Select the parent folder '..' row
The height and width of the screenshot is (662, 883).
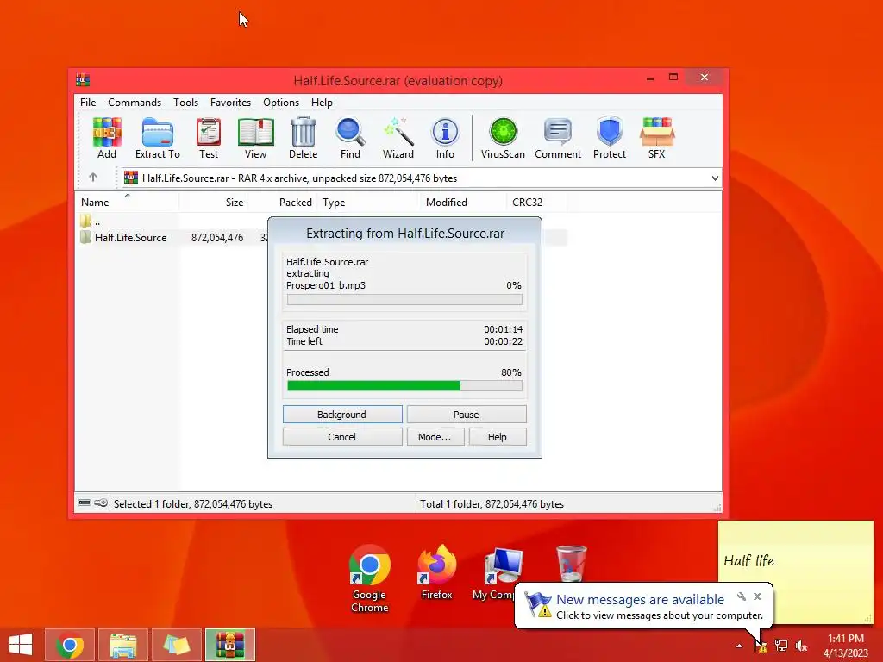click(x=90, y=222)
